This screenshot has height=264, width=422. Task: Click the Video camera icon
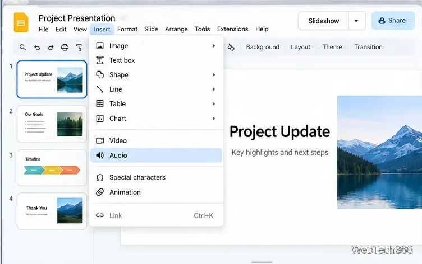tap(100, 140)
